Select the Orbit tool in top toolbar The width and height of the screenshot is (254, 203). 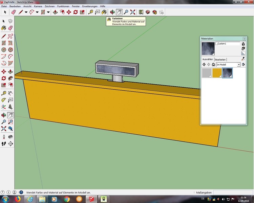pos(112,12)
